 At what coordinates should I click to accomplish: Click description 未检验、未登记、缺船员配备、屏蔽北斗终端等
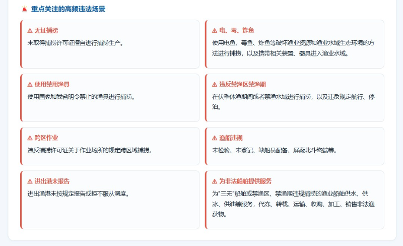(275, 150)
